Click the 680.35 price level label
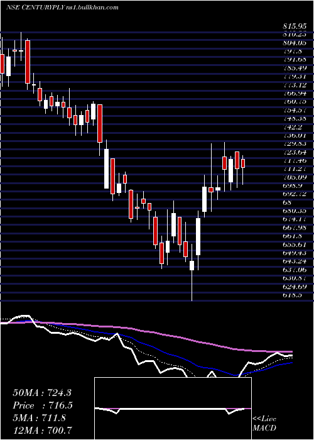 [295, 211]
